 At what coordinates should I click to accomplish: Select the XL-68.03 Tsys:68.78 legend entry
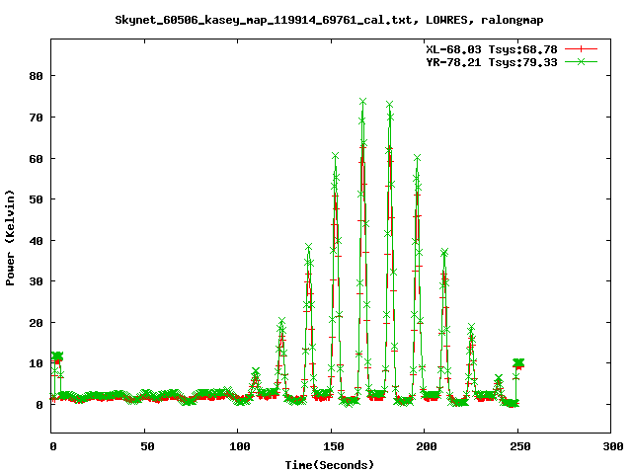(x=492, y=49)
